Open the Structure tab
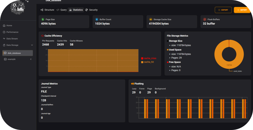This screenshot has height=130, width=253. coord(47,10)
